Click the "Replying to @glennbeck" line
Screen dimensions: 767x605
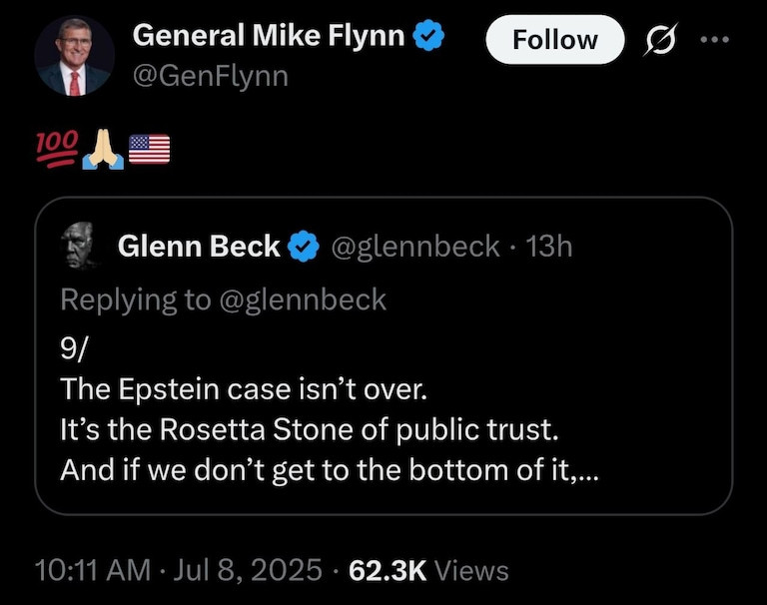pyautogui.click(x=223, y=300)
